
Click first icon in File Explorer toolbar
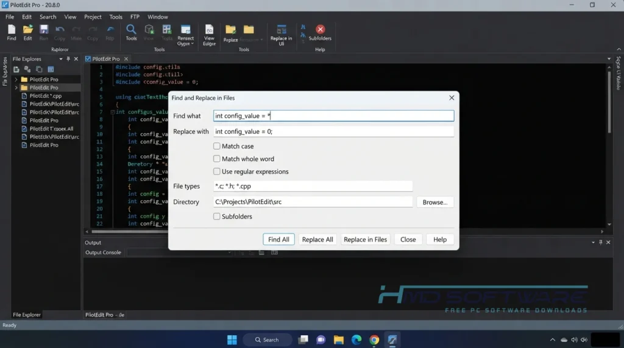click(x=16, y=69)
